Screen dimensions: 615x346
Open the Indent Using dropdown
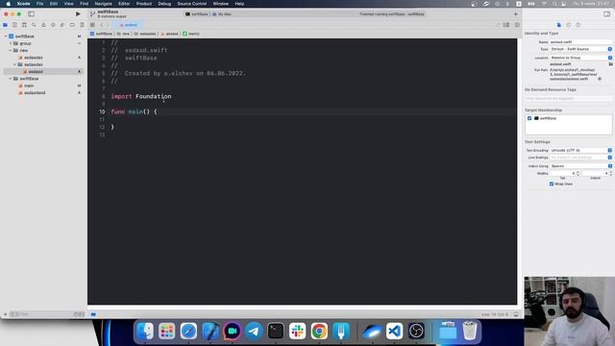point(580,166)
